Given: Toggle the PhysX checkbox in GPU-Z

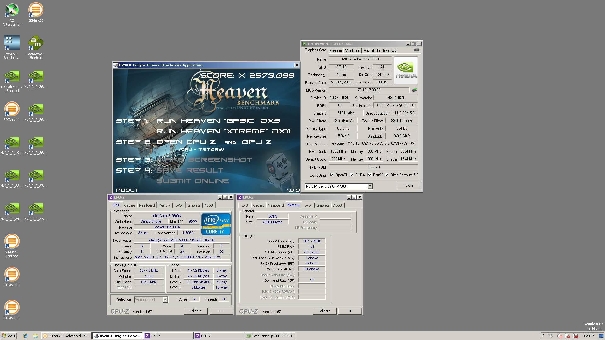Looking at the screenshot, I should [x=369, y=175].
